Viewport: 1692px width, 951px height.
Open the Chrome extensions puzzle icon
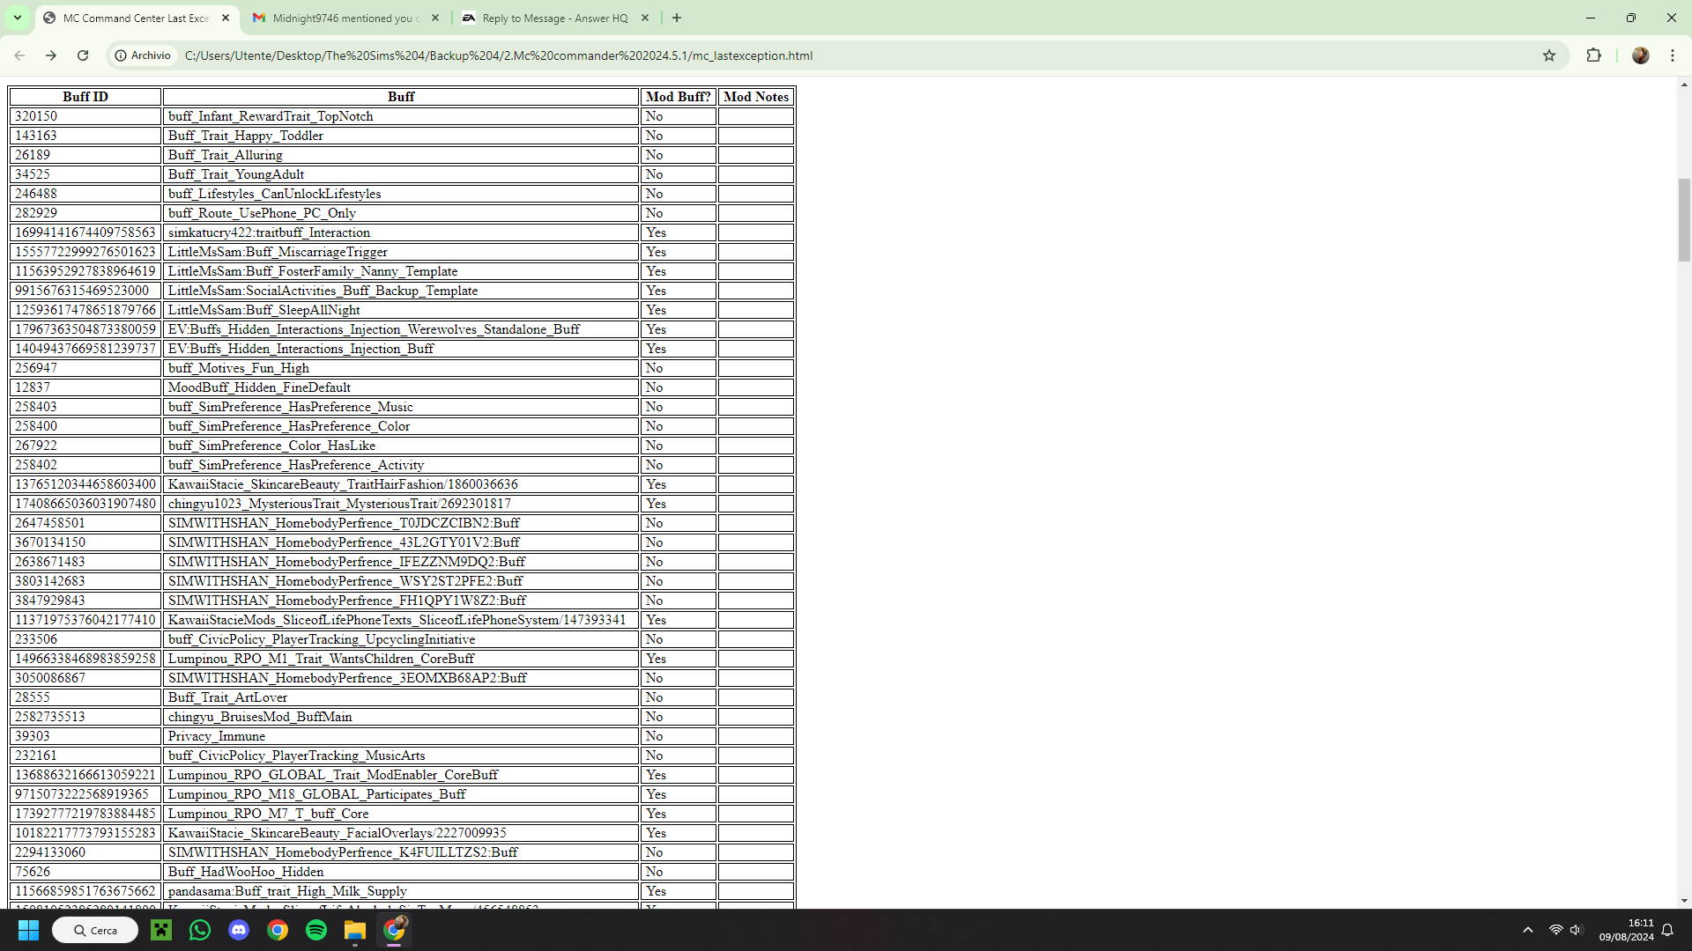click(x=1595, y=55)
